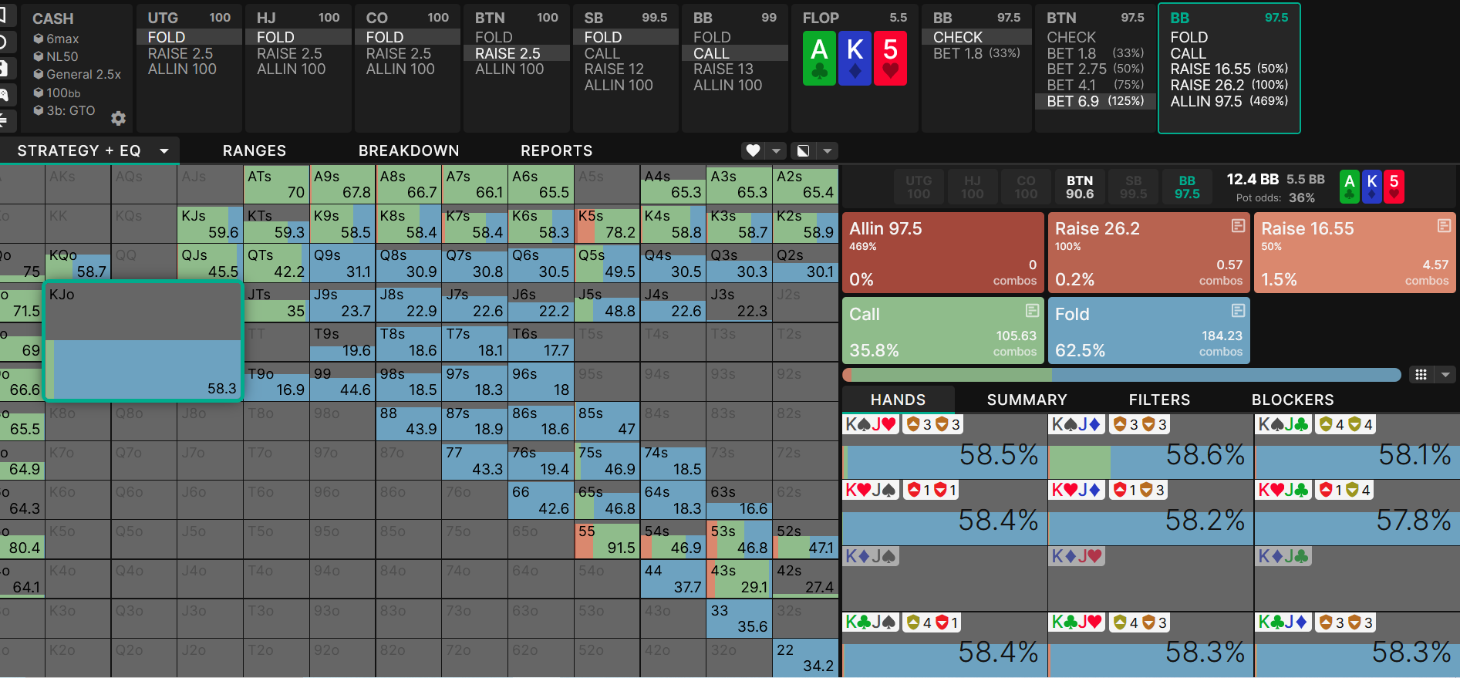Click the contrast display mode icon

coord(803,150)
